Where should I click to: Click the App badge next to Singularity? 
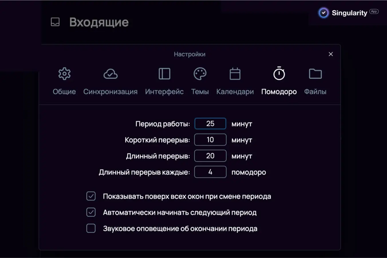click(x=374, y=11)
